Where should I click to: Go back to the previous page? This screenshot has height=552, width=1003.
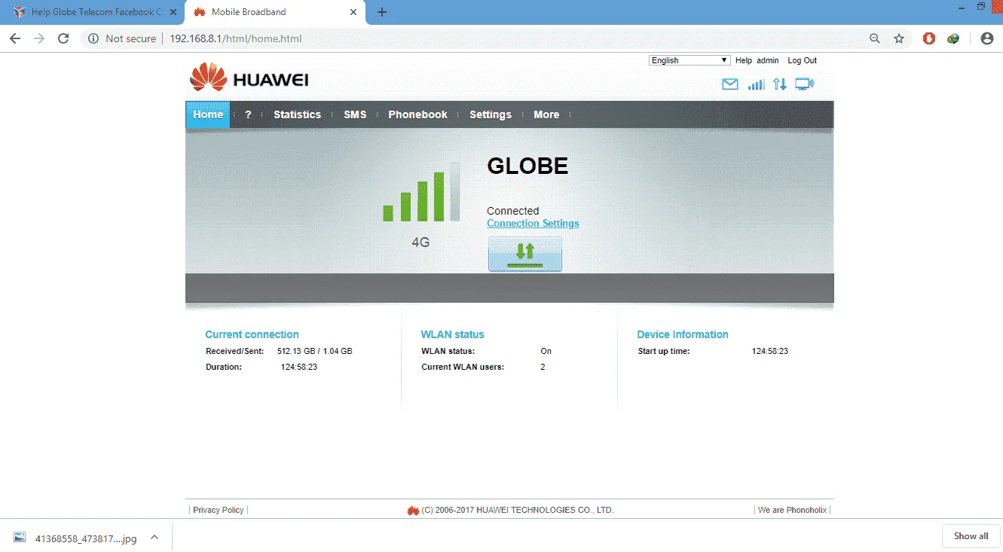(15, 38)
